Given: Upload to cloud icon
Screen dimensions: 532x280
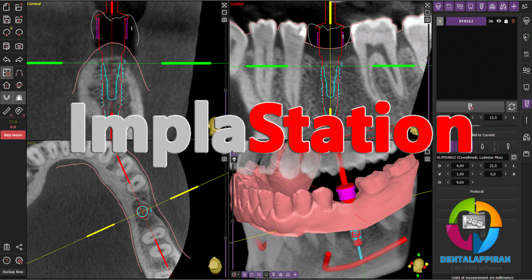Looking at the screenshot, I should point(19,32).
